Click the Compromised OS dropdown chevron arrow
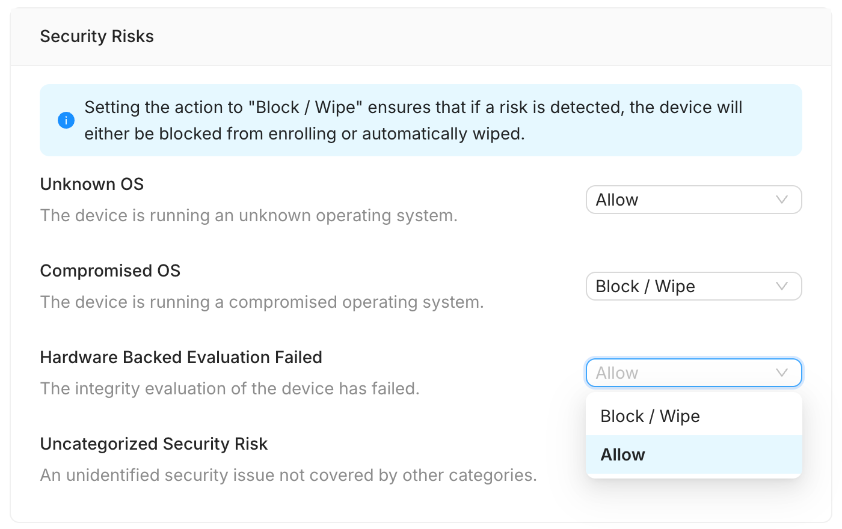This screenshot has height=529, width=842. [781, 286]
